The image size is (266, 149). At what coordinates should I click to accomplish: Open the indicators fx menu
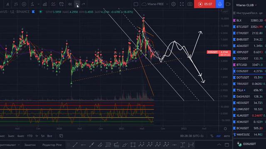[x=32, y=4]
